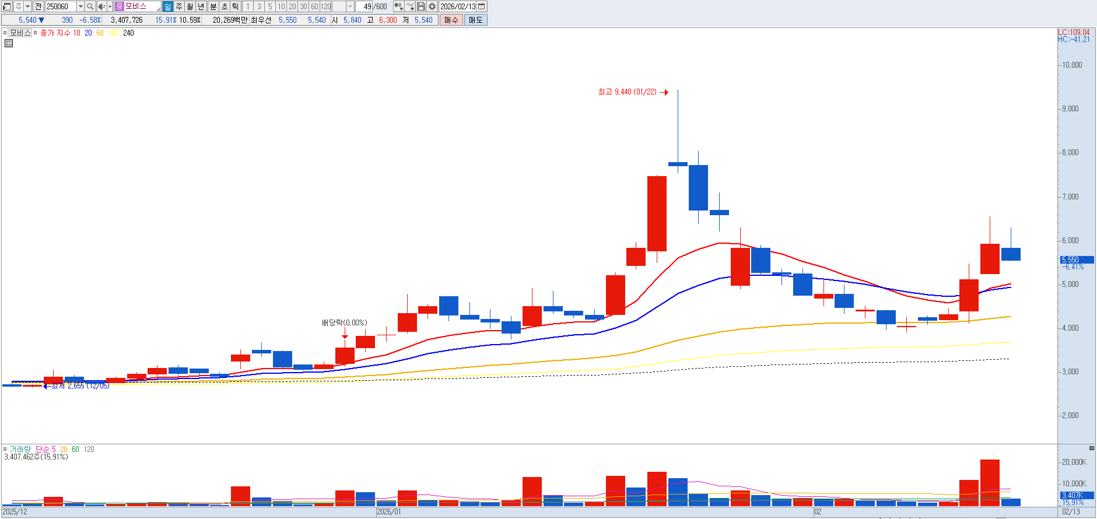Click the add line indicator icon
Screen dimensions: 1097x519
pyautogui.click(x=410, y=6)
